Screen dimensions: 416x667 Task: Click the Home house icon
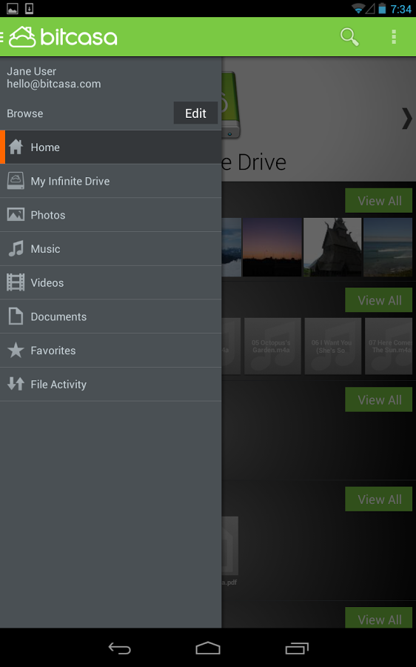(16, 147)
